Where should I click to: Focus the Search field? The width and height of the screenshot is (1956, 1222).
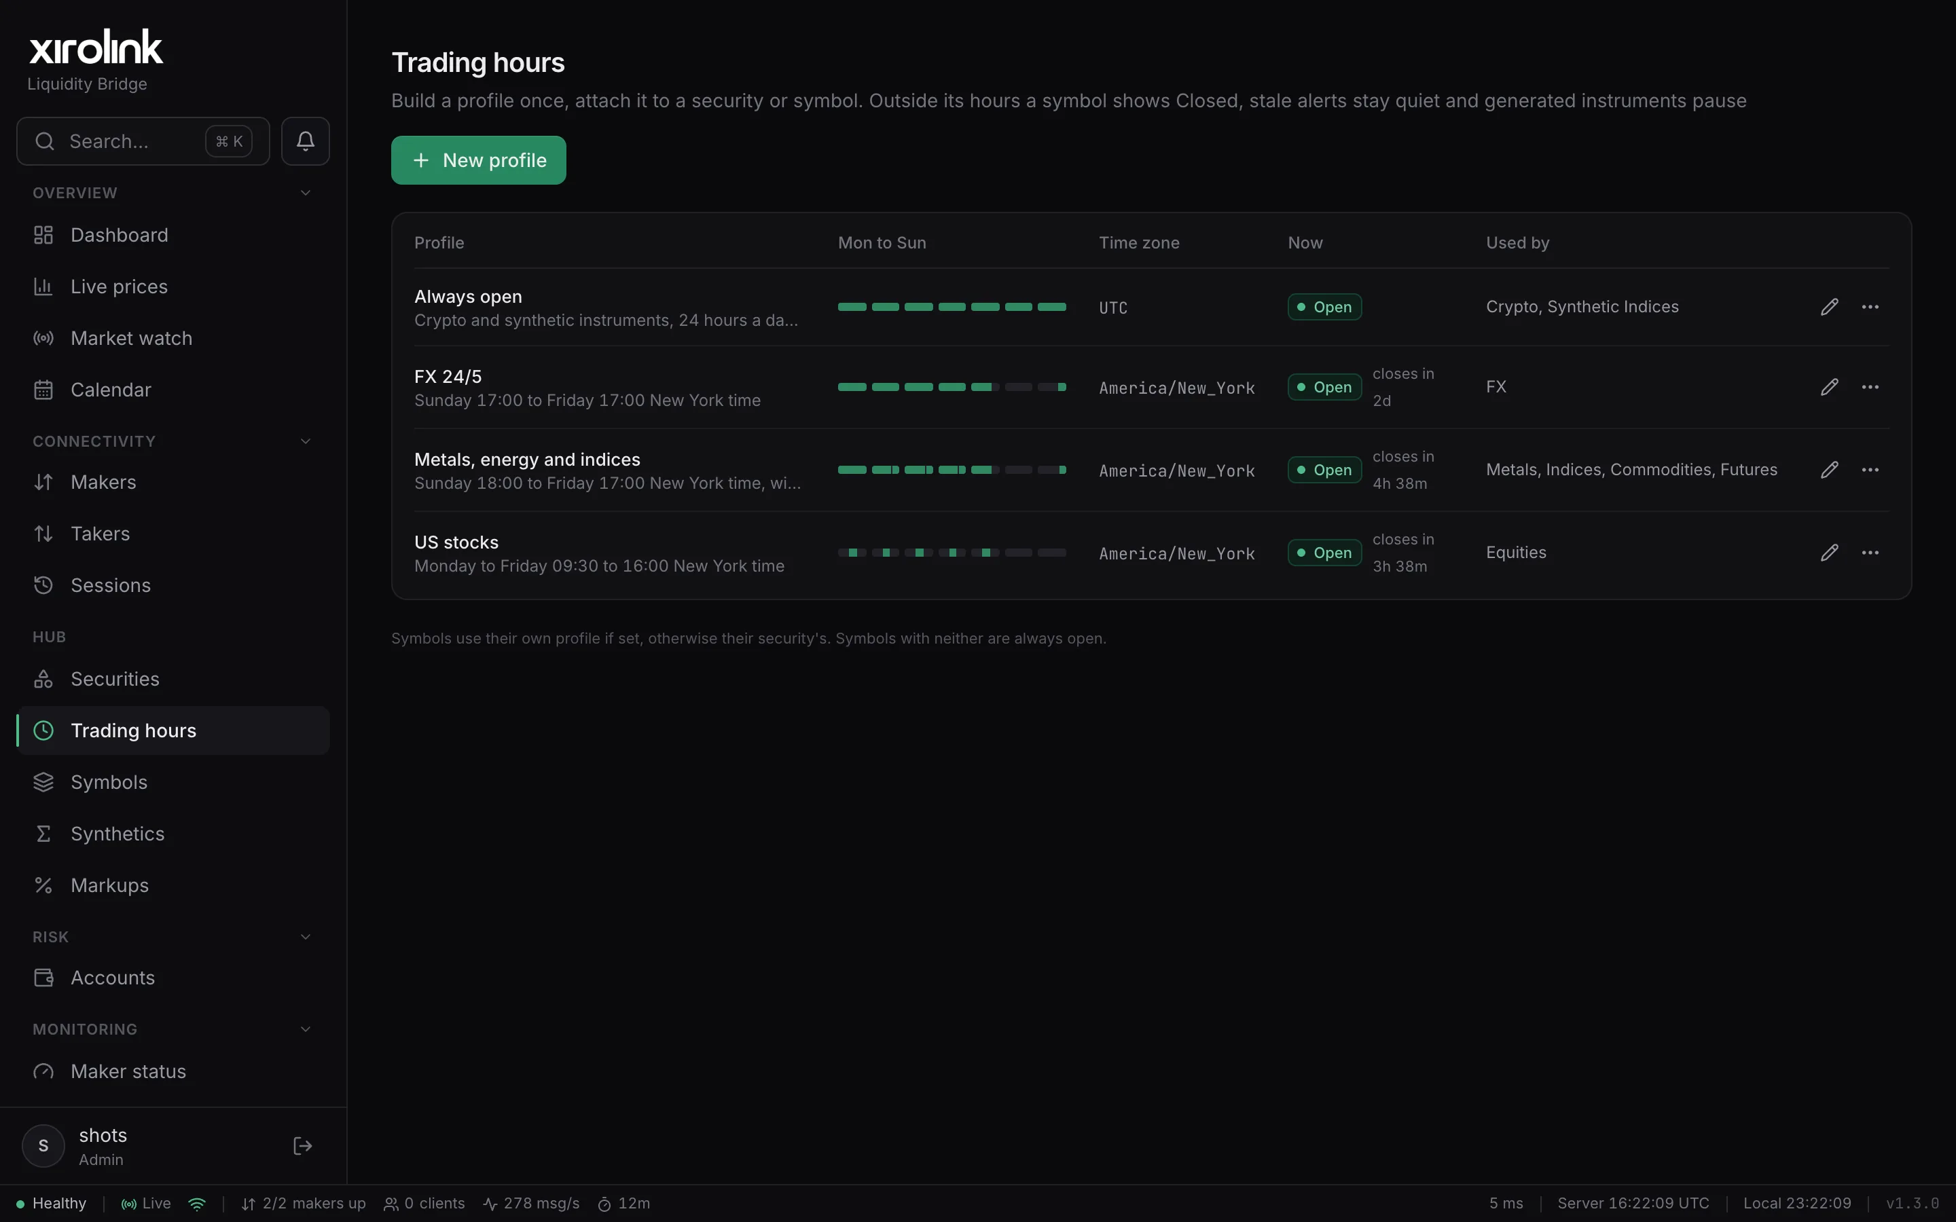pos(143,141)
